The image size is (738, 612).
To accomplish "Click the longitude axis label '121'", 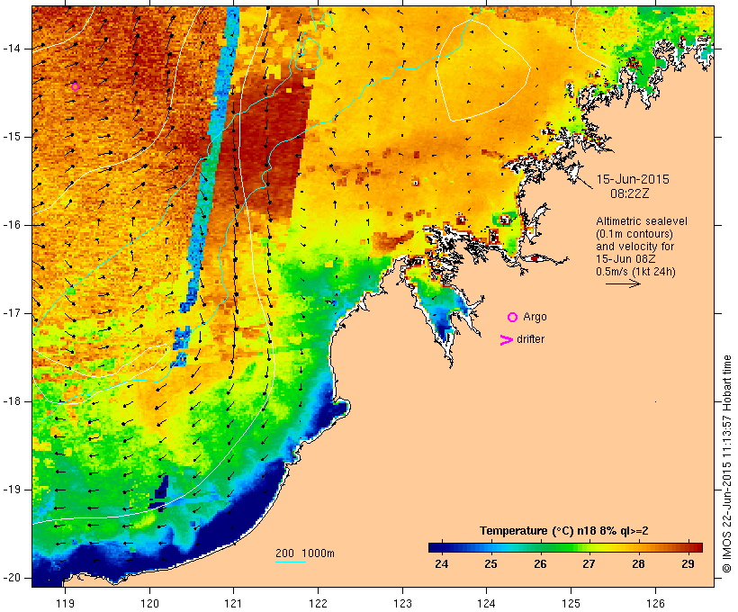I will [233, 603].
